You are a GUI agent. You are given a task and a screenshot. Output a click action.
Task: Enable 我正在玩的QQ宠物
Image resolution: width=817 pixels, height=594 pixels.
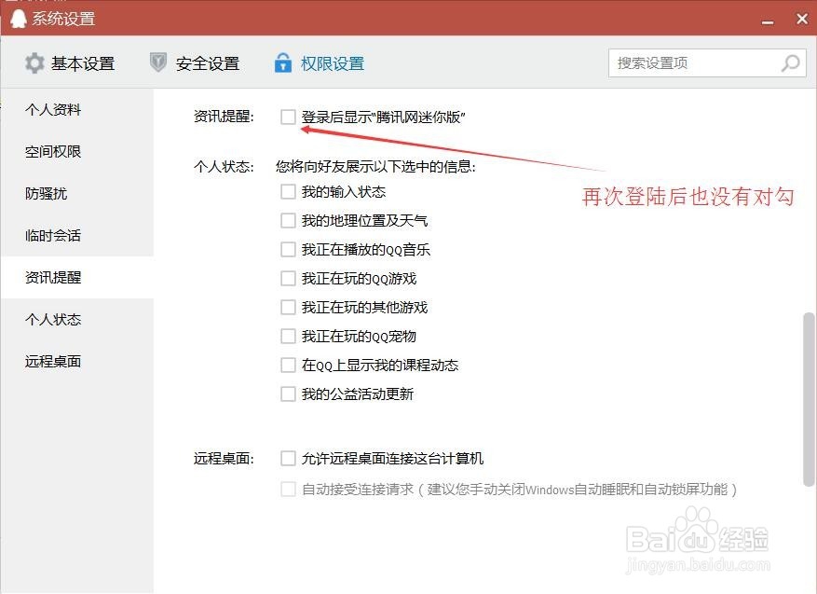(289, 336)
